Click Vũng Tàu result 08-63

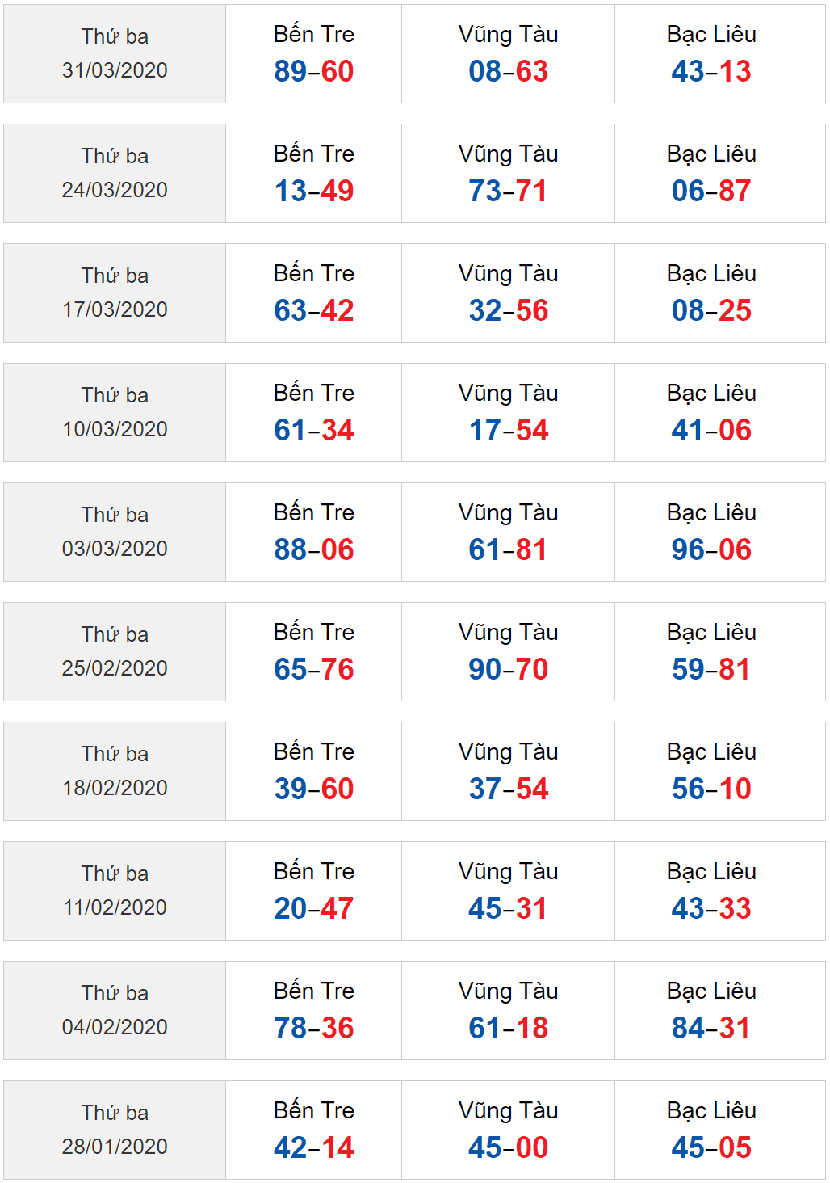509,71
